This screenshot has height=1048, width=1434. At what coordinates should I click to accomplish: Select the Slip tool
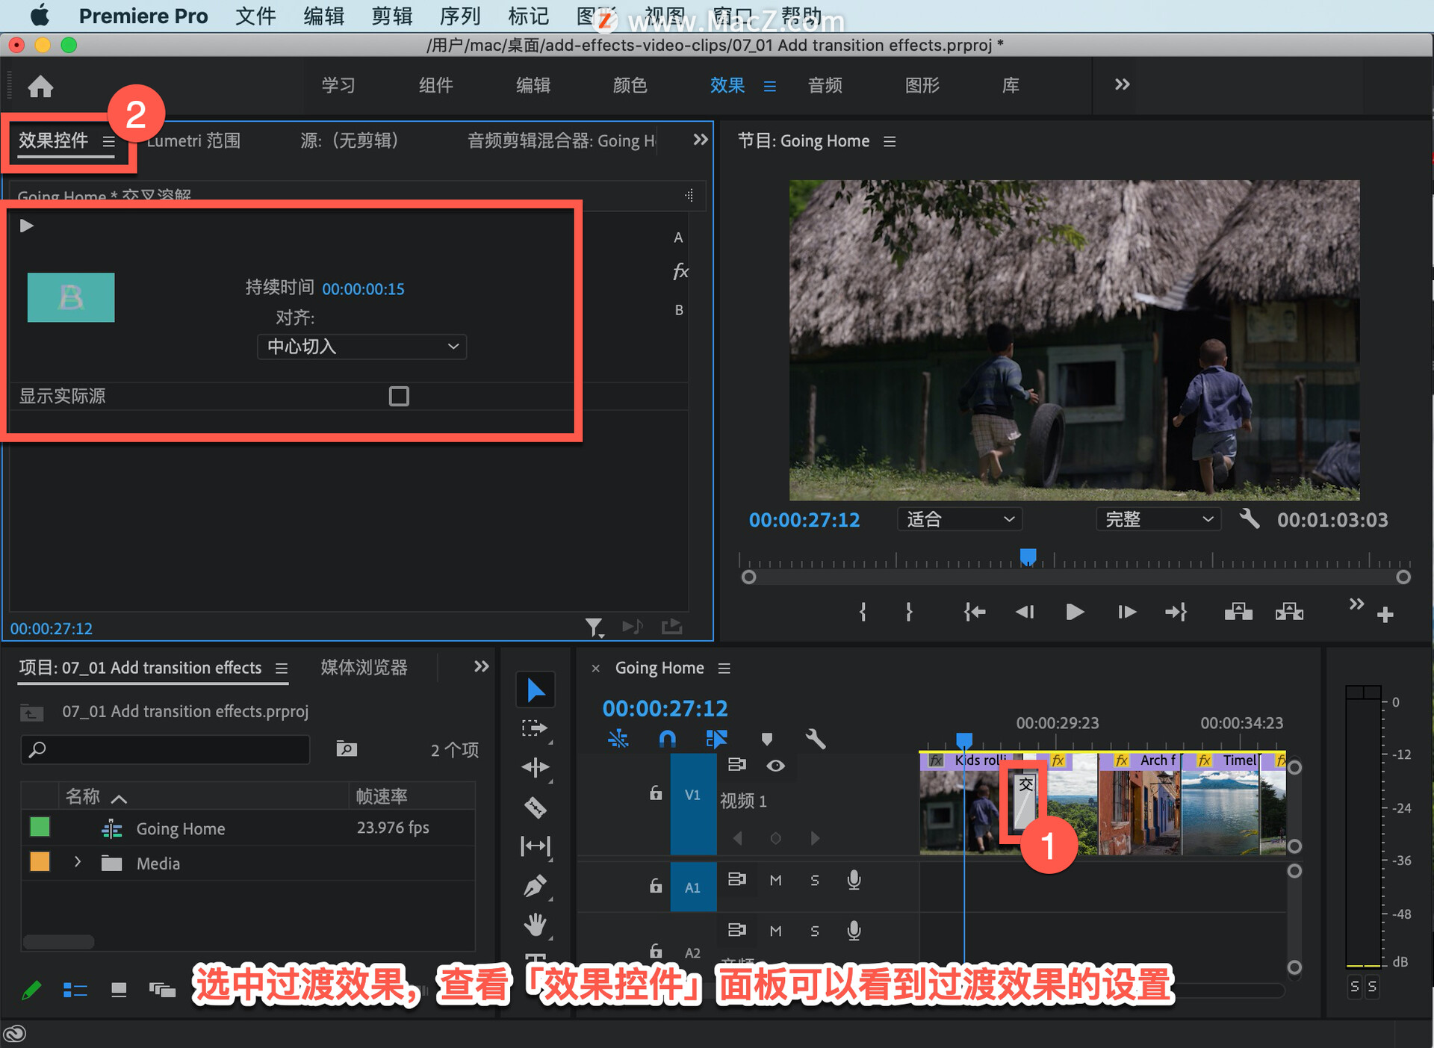pyautogui.click(x=535, y=846)
